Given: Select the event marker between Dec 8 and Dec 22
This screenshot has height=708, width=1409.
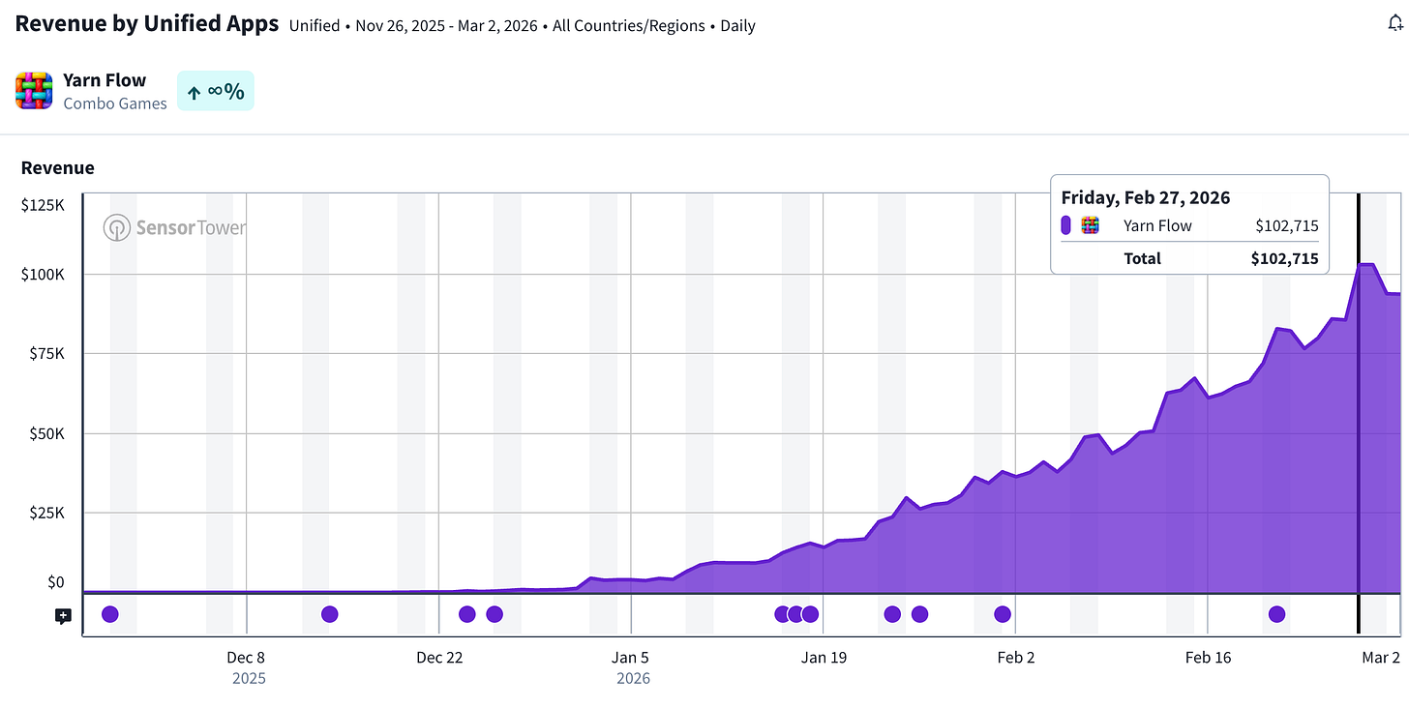Looking at the screenshot, I should [x=330, y=614].
